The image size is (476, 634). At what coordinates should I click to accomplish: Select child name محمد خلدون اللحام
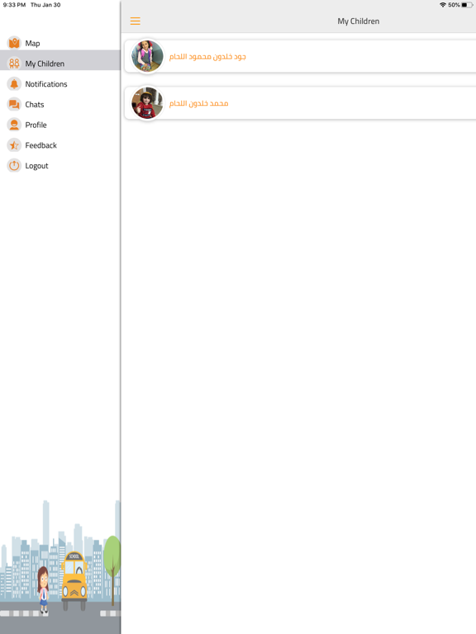click(x=198, y=103)
